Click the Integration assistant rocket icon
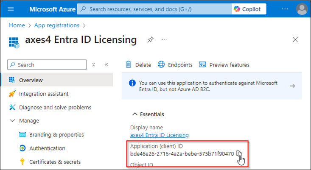The width and height of the screenshot is (311, 170). click(12, 94)
